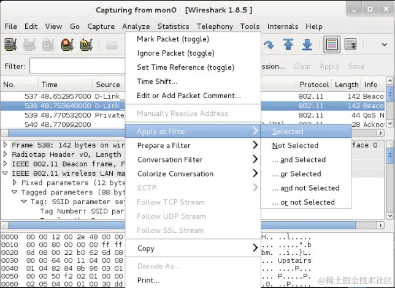Open the Tools menu

click(250, 26)
